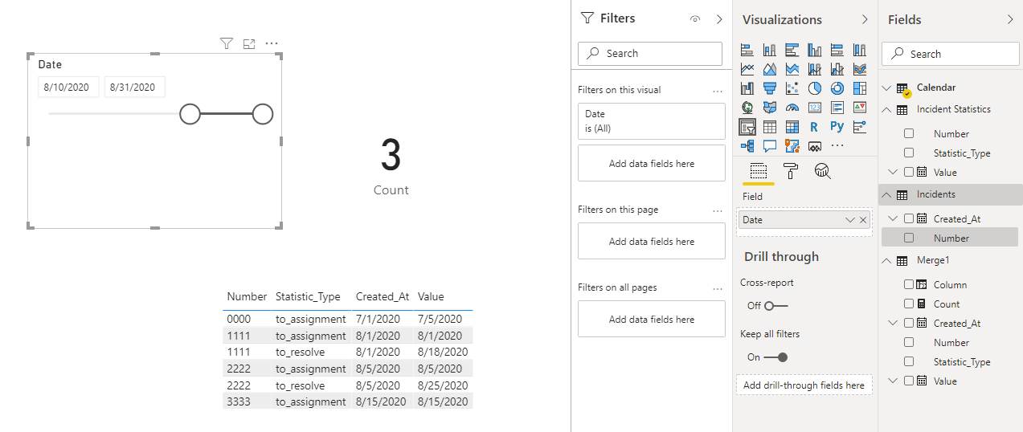
Task: Open Date field well dropdown arrow
Action: tap(850, 220)
